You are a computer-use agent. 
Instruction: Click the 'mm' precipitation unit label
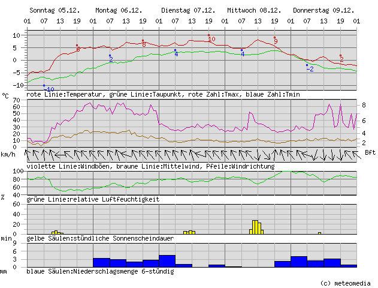click(3, 272)
